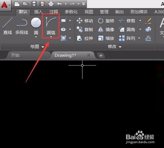Click the offset tool icon

click(148, 38)
